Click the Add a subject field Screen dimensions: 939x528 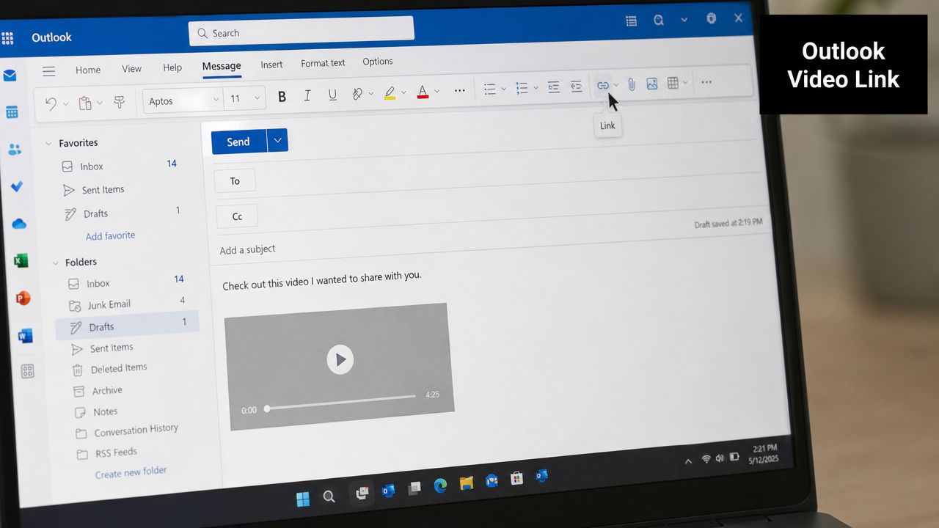tap(248, 249)
